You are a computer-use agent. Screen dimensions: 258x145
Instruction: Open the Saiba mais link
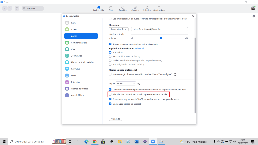tap(139, 48)
